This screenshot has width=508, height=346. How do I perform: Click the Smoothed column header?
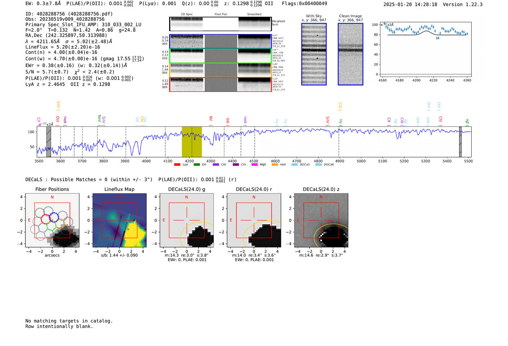254,14
